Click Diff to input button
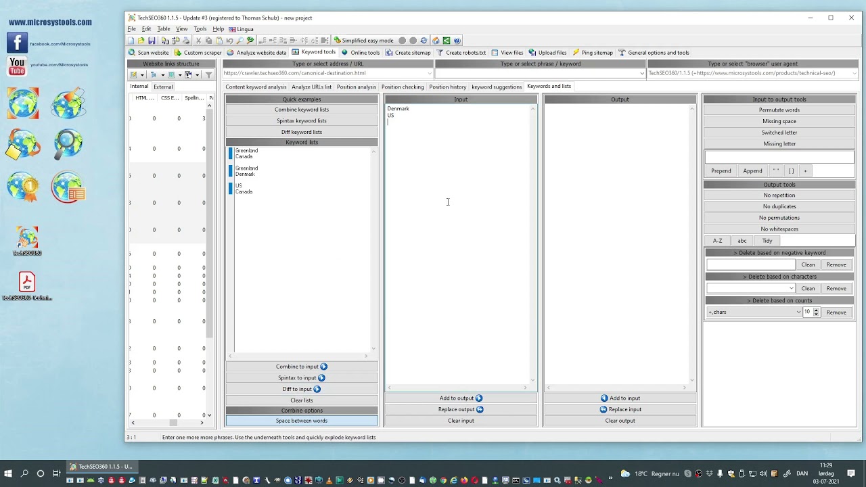This screenshot has width=866, height=487. (x=302, y=389)
